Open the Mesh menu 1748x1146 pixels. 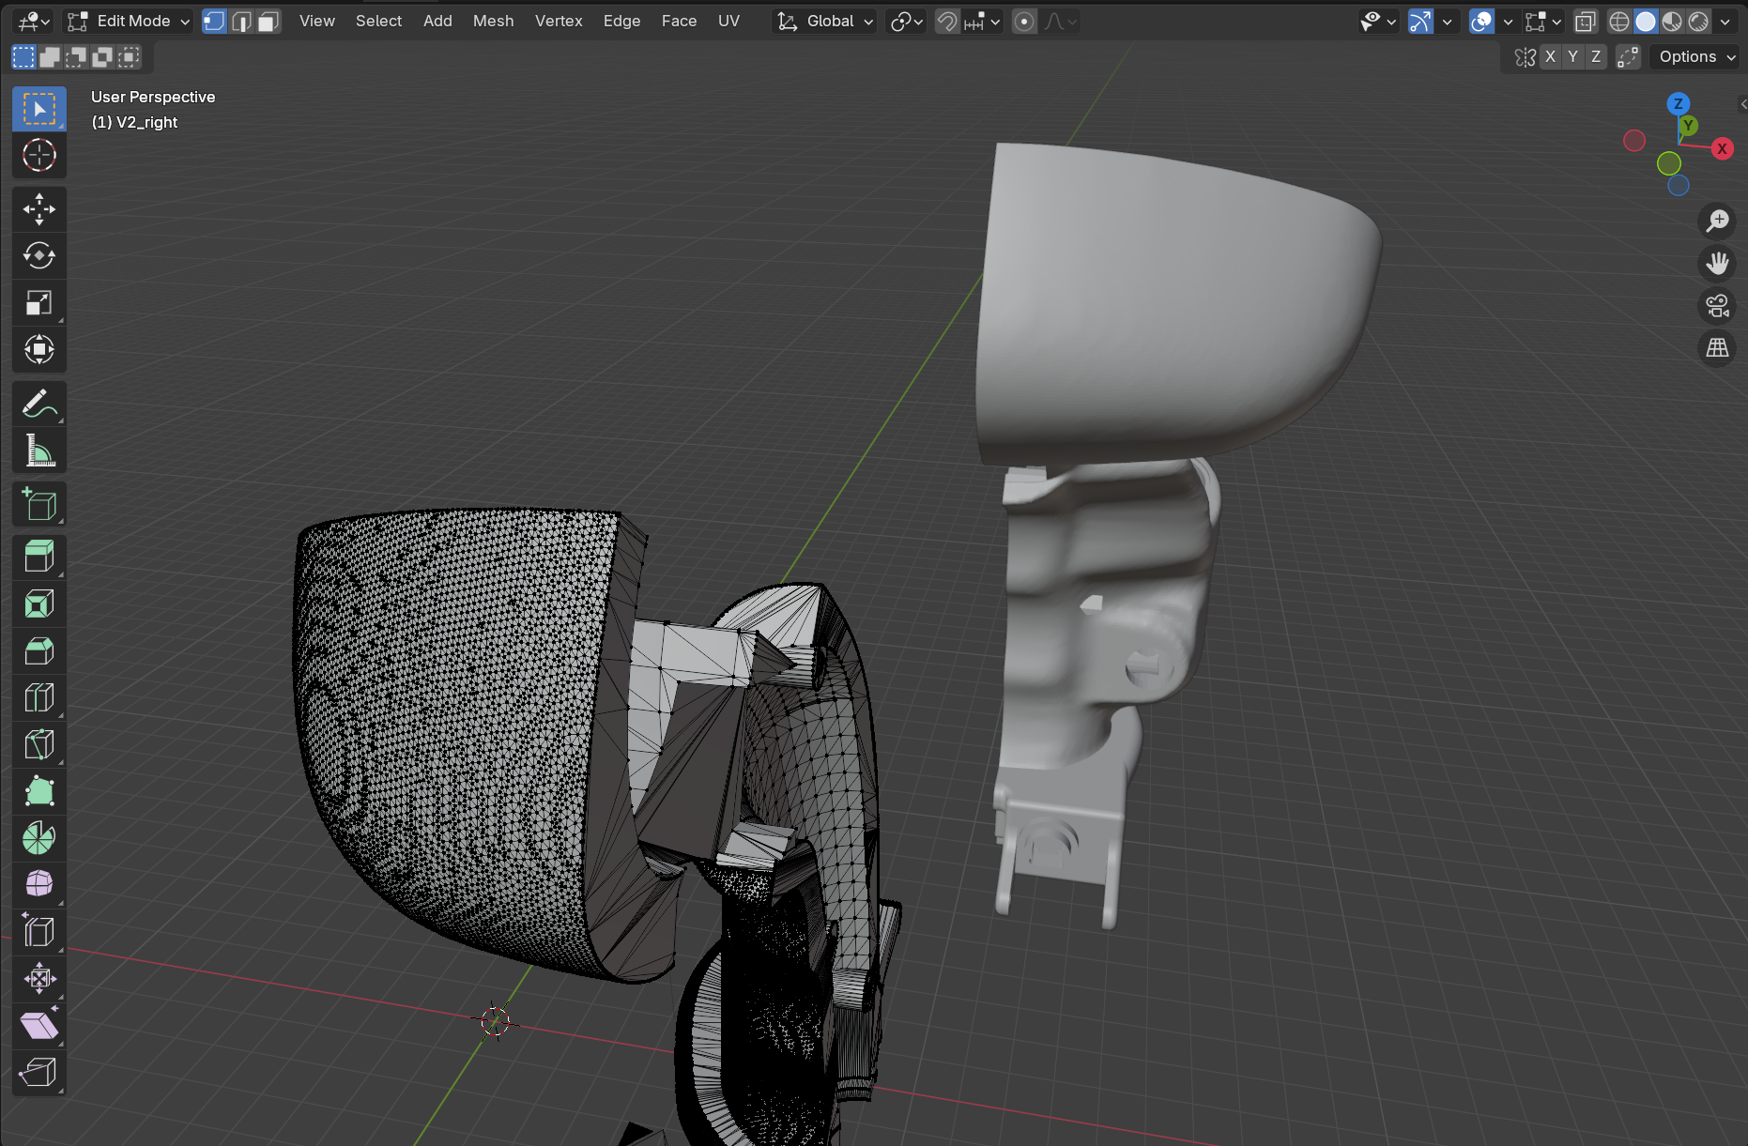click(493, 22)
